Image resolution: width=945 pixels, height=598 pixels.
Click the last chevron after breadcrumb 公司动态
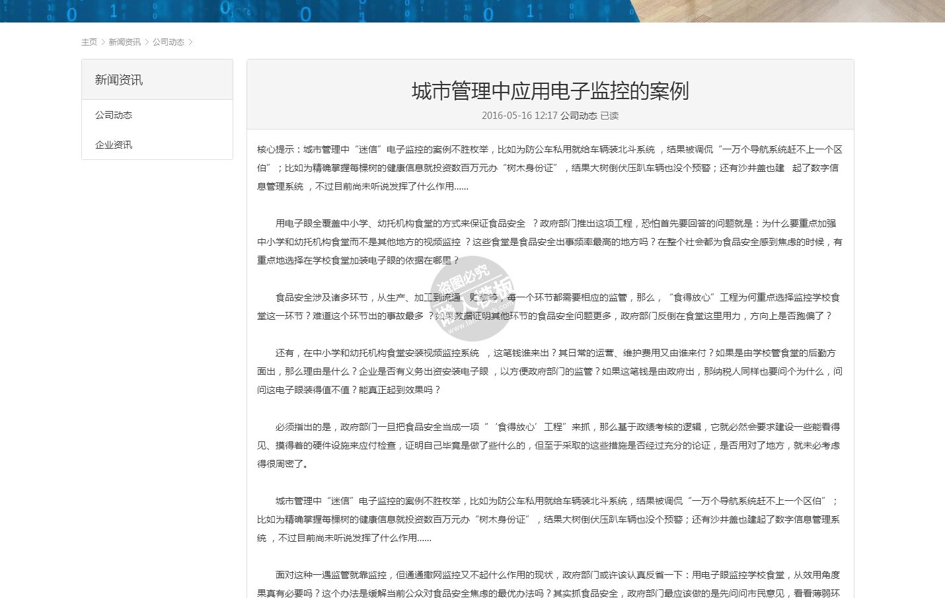190,42
